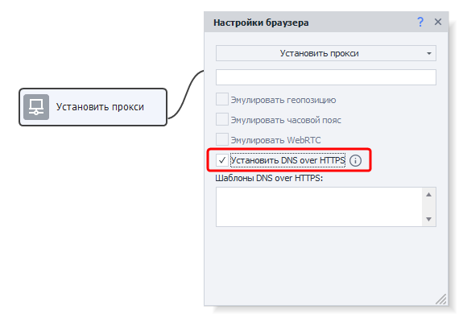Screen dimensions: 463x318
Task: Click the proxy network icon in action block
Action: 36,107
